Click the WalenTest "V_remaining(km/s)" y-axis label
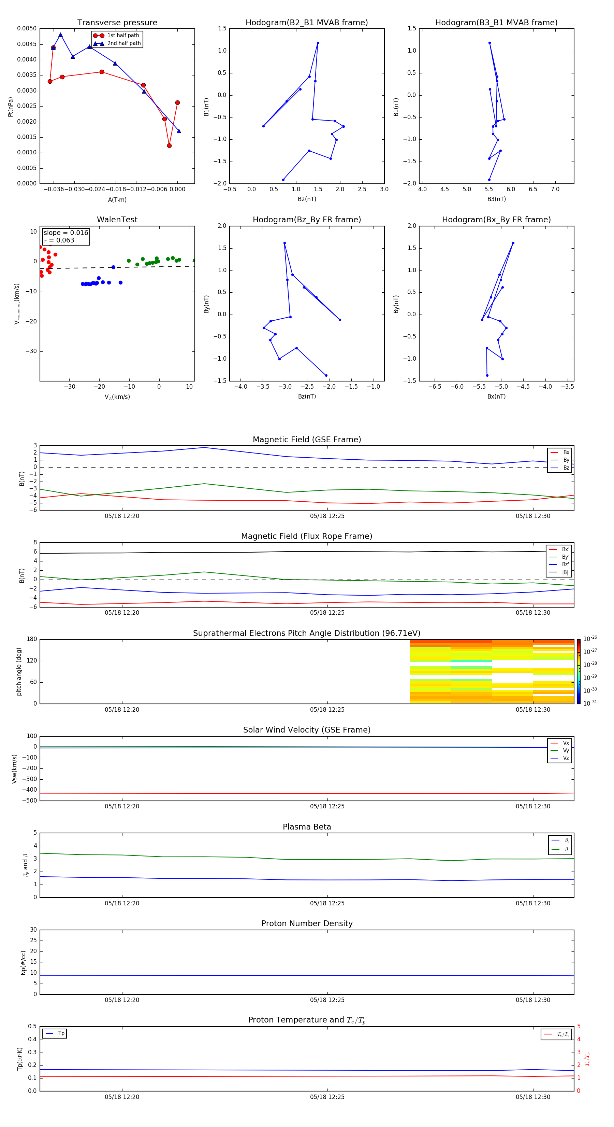Image resolution: width=614 pixels, height=1127 pixels. pos(17,304)
